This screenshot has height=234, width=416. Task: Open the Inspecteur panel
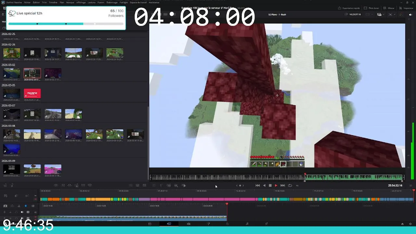(x=406, y=8)
